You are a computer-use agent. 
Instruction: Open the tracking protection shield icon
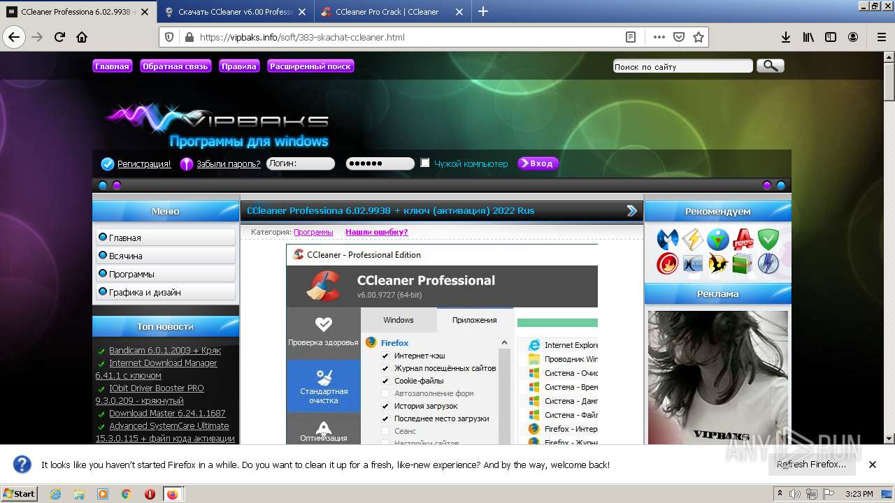tap(169, 37)
